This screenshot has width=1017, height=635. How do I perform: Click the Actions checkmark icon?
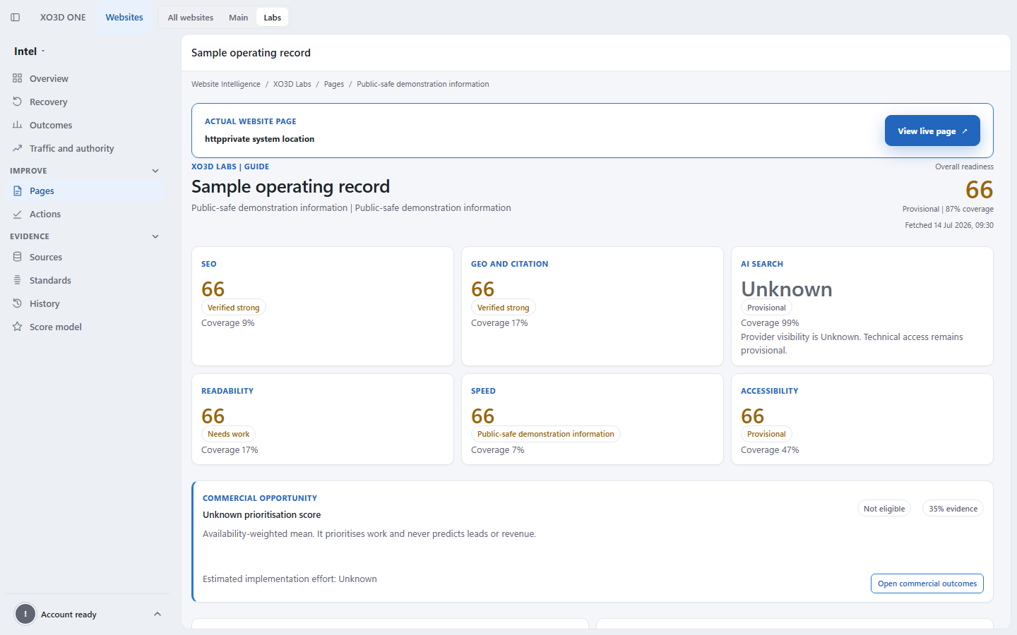click(18, 214)
